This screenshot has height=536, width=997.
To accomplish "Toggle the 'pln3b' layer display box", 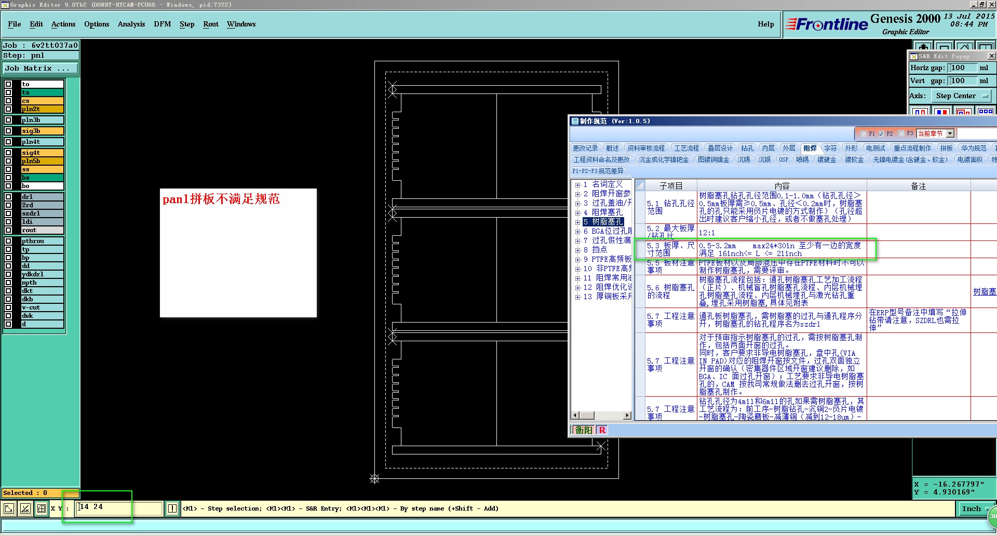I will (8, 120).
